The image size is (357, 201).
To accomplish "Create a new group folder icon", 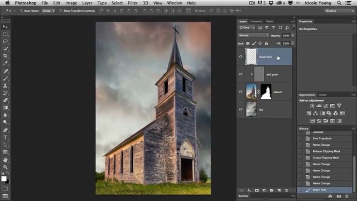I will tap(272, 190).
